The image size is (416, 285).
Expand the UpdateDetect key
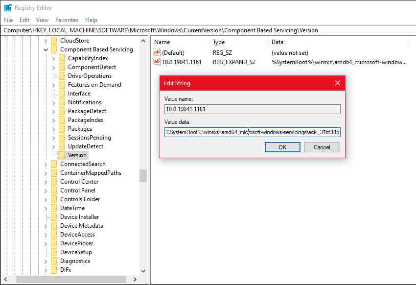point(54,147)
